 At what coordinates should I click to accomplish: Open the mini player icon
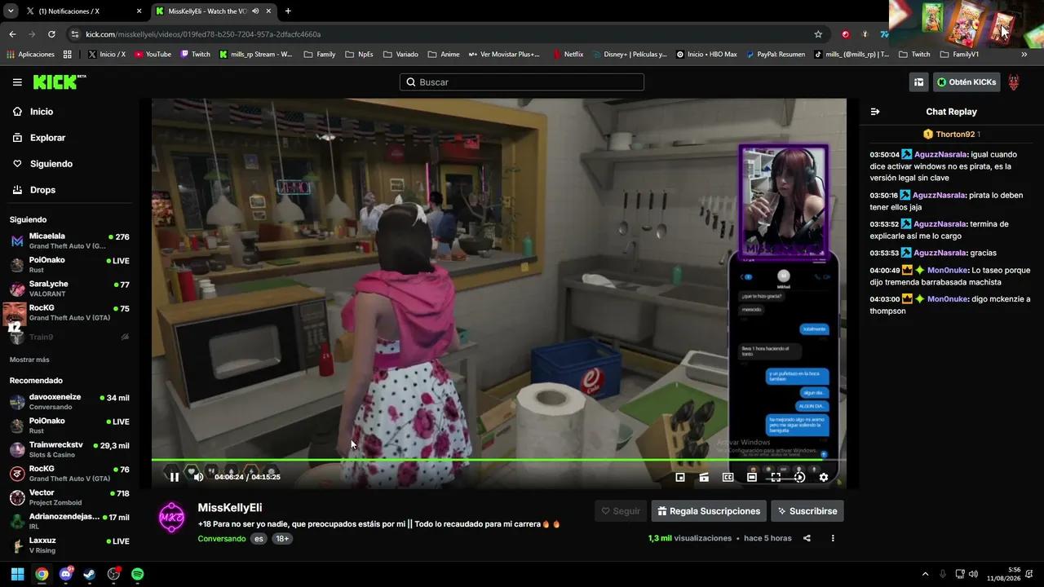(x=680, y=477)
